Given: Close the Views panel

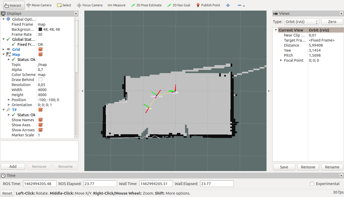Looking at the screenshot, I should coord(341,14).
